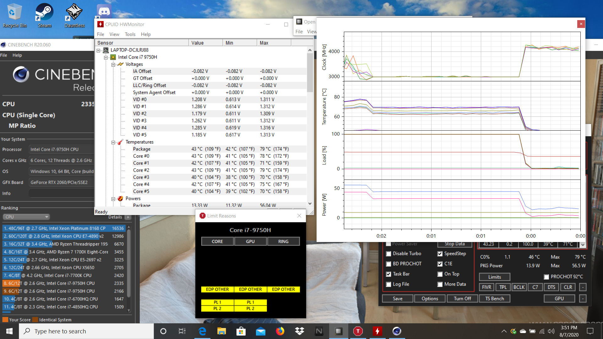
Task: Open Dropbox from the taskbar
Action: [300, 331]
